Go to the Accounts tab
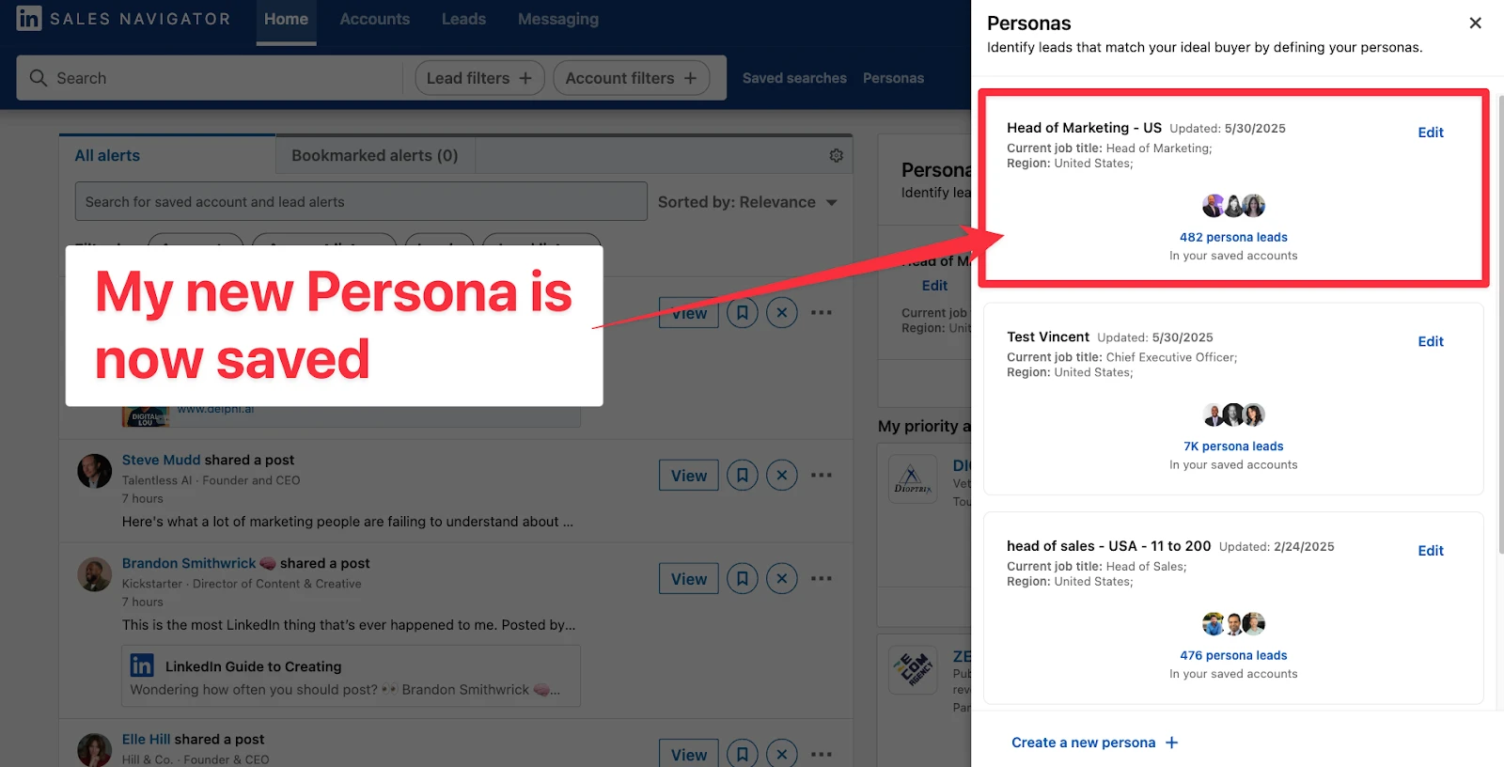 (374, 19)
